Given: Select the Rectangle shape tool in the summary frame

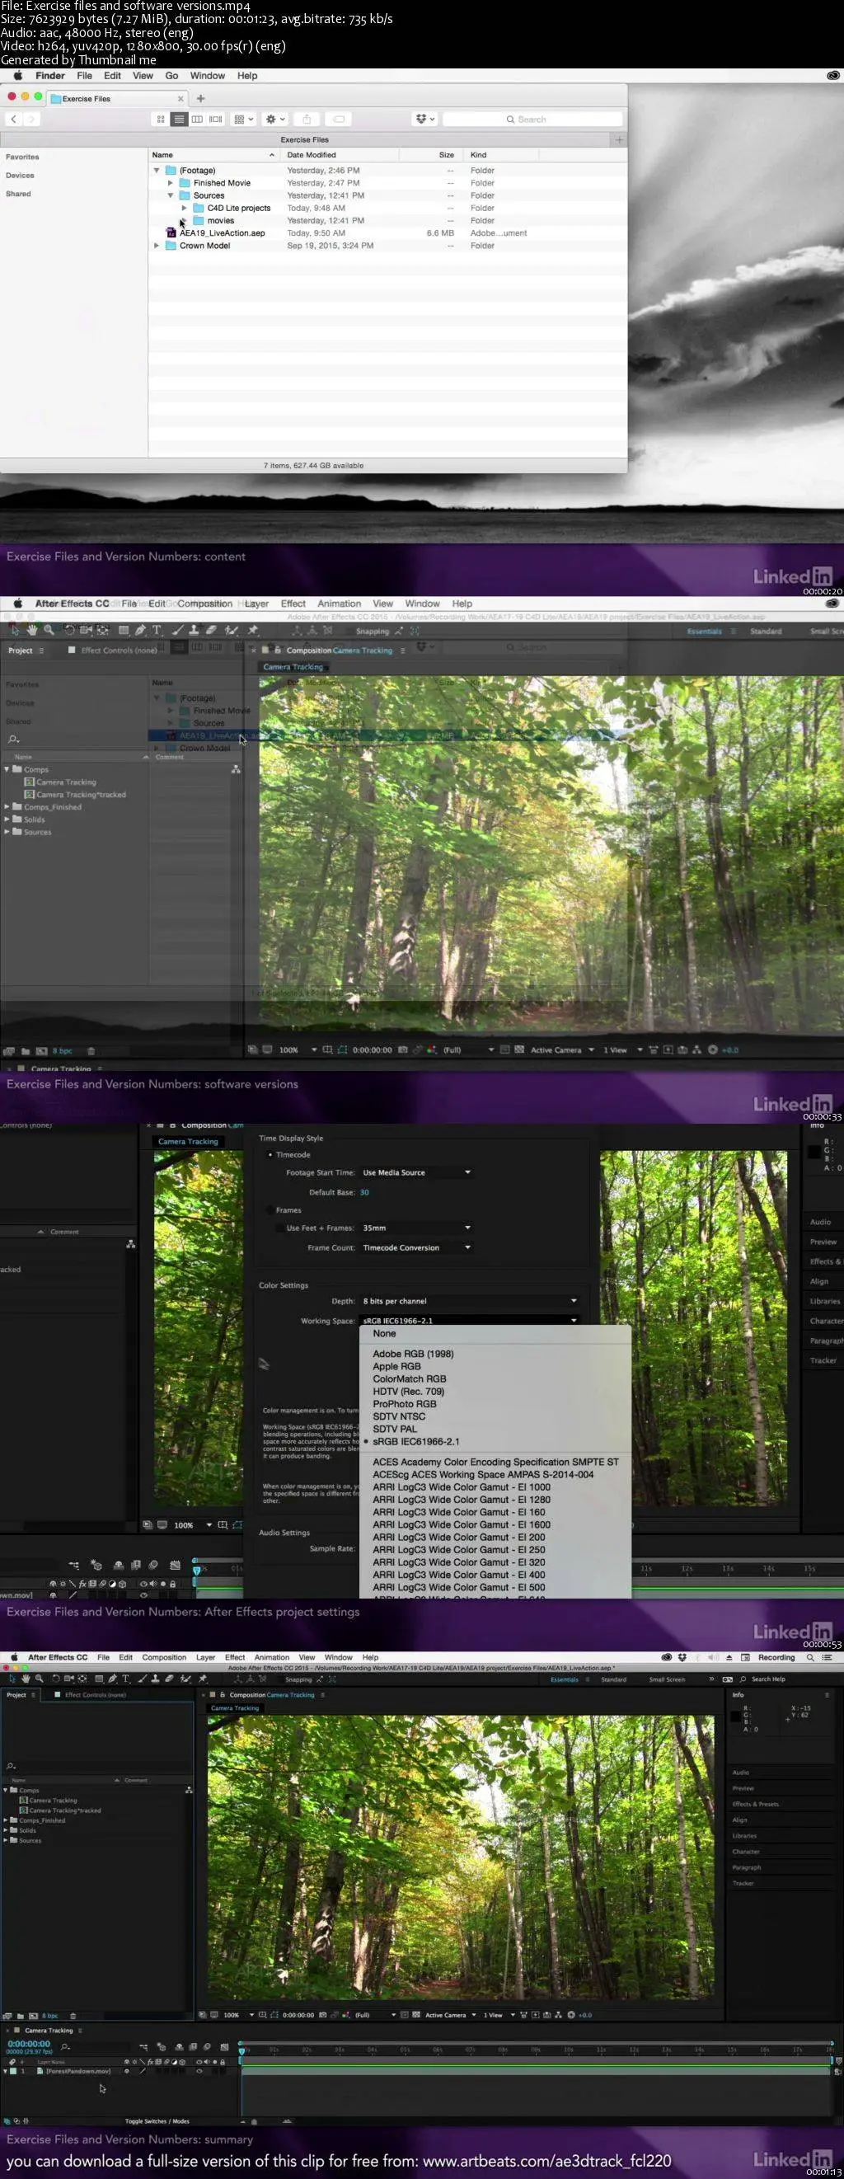Looking at the screenshot, I should (99, 1679).
